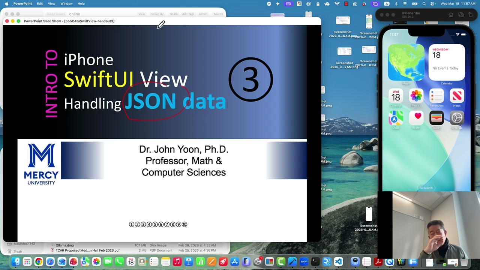Open Calendar app icon in iPhone simulator
The height and width of the screenshot is (270, 480).
pyautogui.click(x=396, y=96)
